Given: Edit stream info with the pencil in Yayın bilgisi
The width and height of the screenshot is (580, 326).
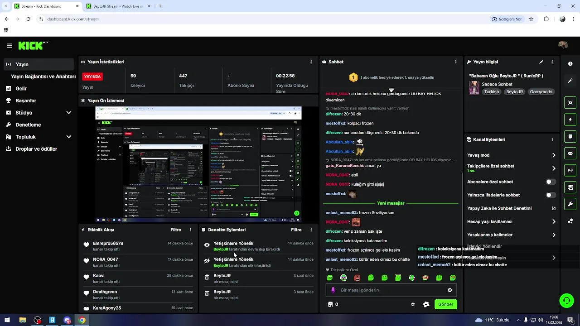Looking at the screenshot, I should [x=541, y=62].
